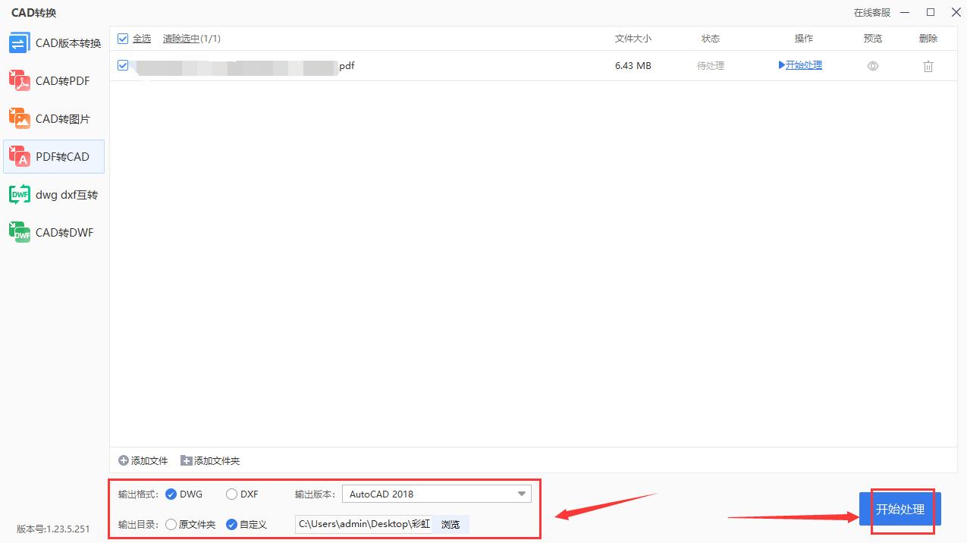
Task: Select DWG output format
Action: pos(184,494)
